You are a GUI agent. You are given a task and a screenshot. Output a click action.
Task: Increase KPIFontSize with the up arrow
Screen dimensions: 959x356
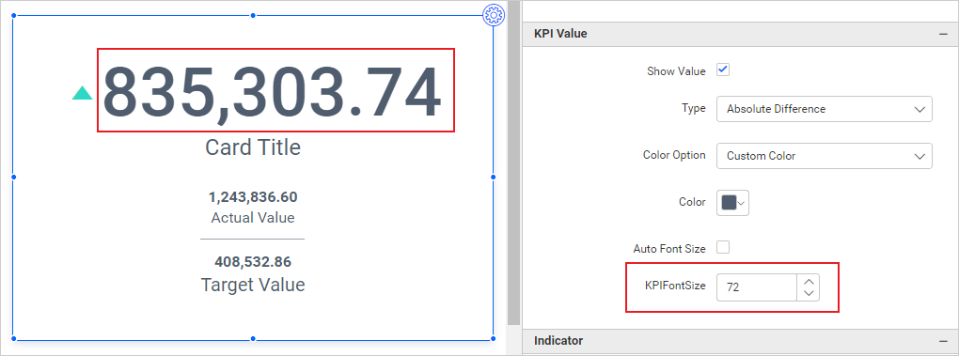pyautogui.click(x=809, y=281)
